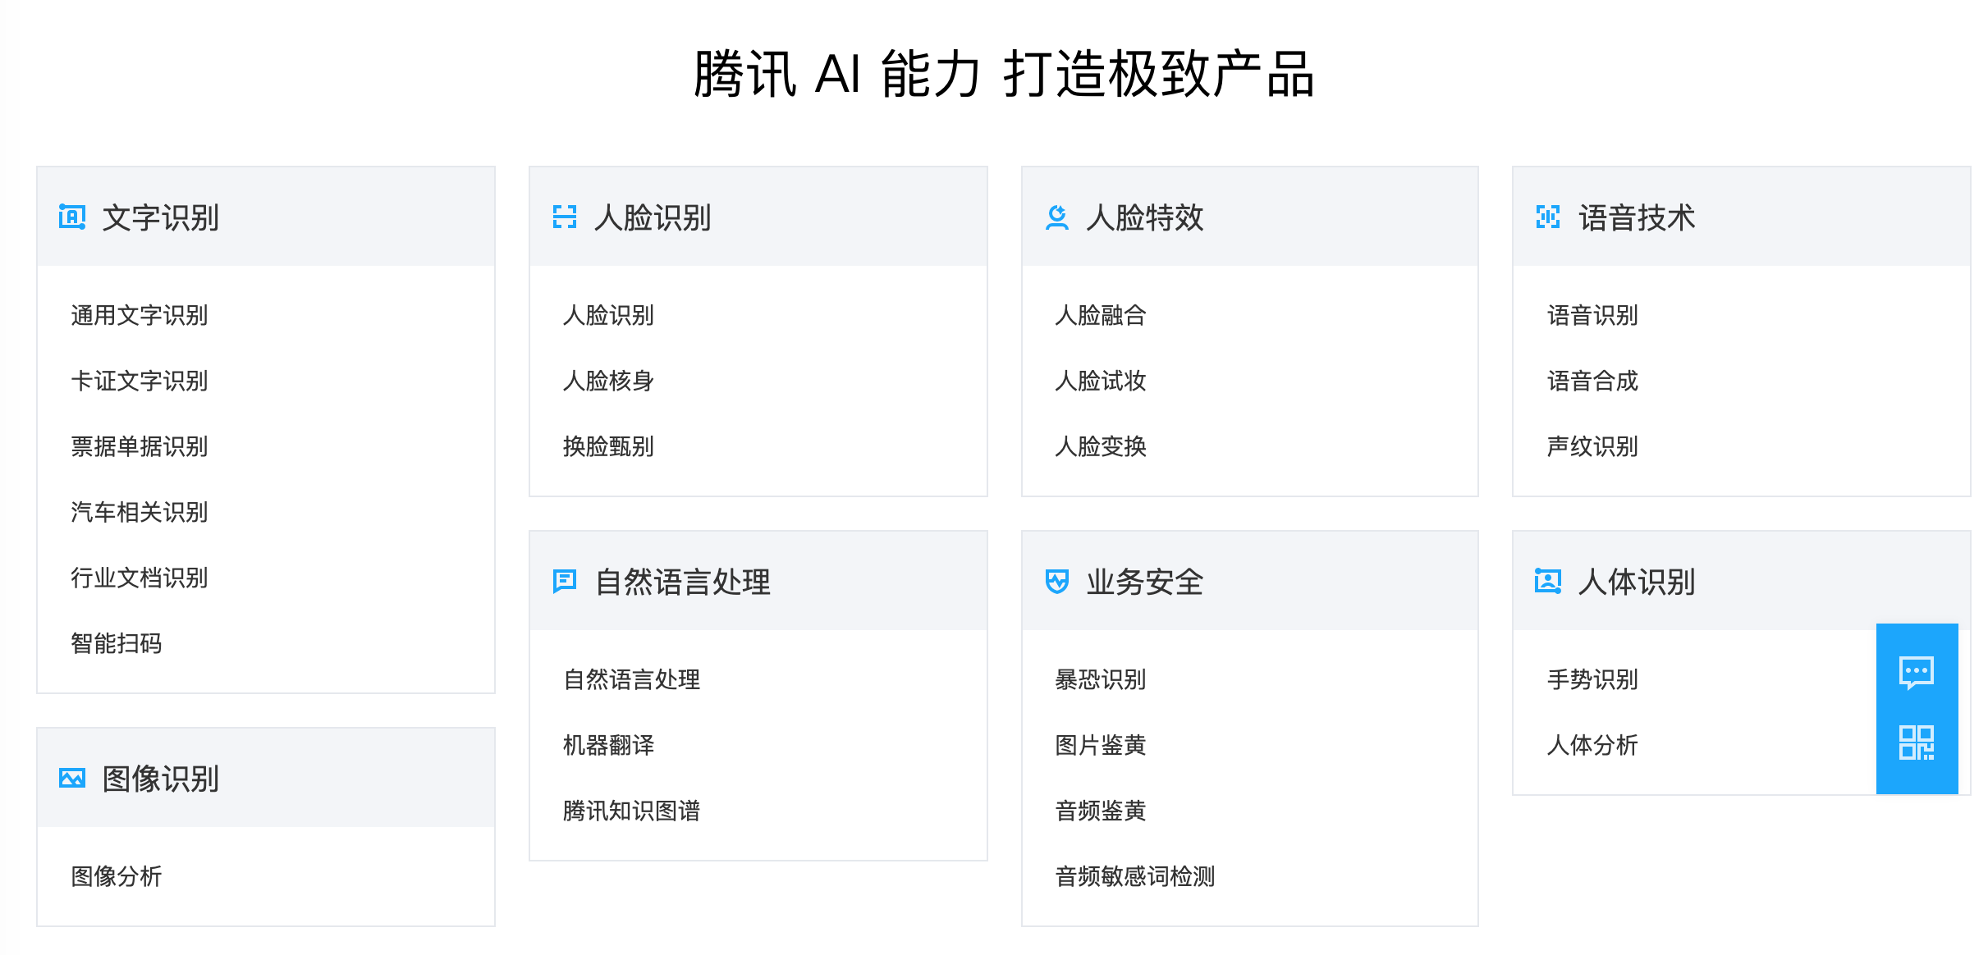1988x955 pixels.
Task: Open 通用文字识别 link
Action: (140, 316)
